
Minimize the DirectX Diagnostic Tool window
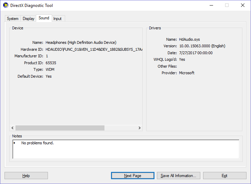pos(211,5)
